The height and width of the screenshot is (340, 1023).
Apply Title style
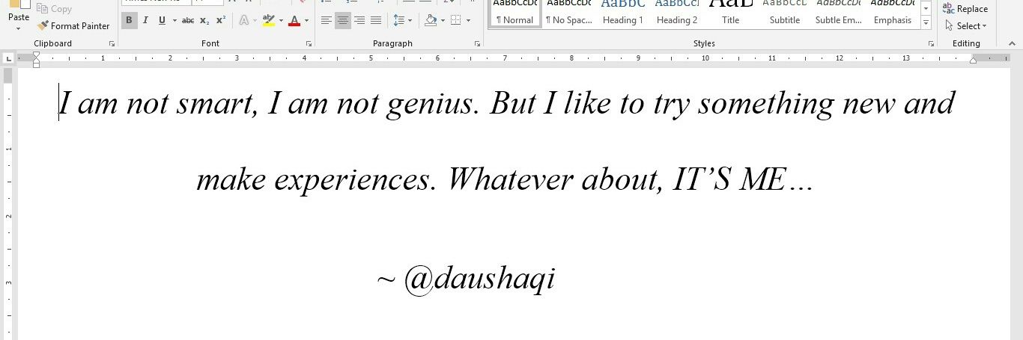point(731,13)
